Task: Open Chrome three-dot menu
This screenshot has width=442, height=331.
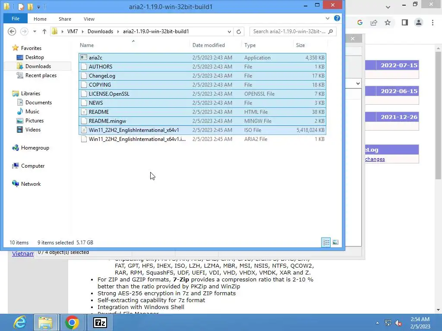Action: coord(433,22)
